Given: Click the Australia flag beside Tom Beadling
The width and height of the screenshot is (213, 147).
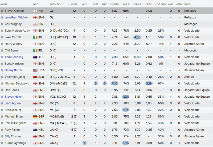Looking at the screenshot, I should coord(35,57).
